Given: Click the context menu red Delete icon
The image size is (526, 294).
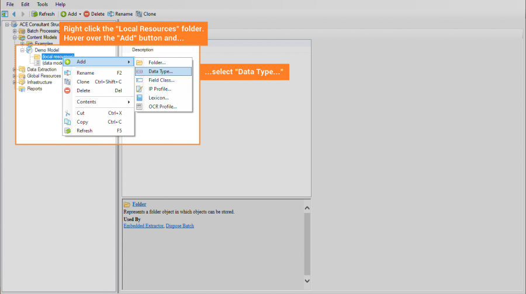Looking at the screenshot, I should (67, 91).
